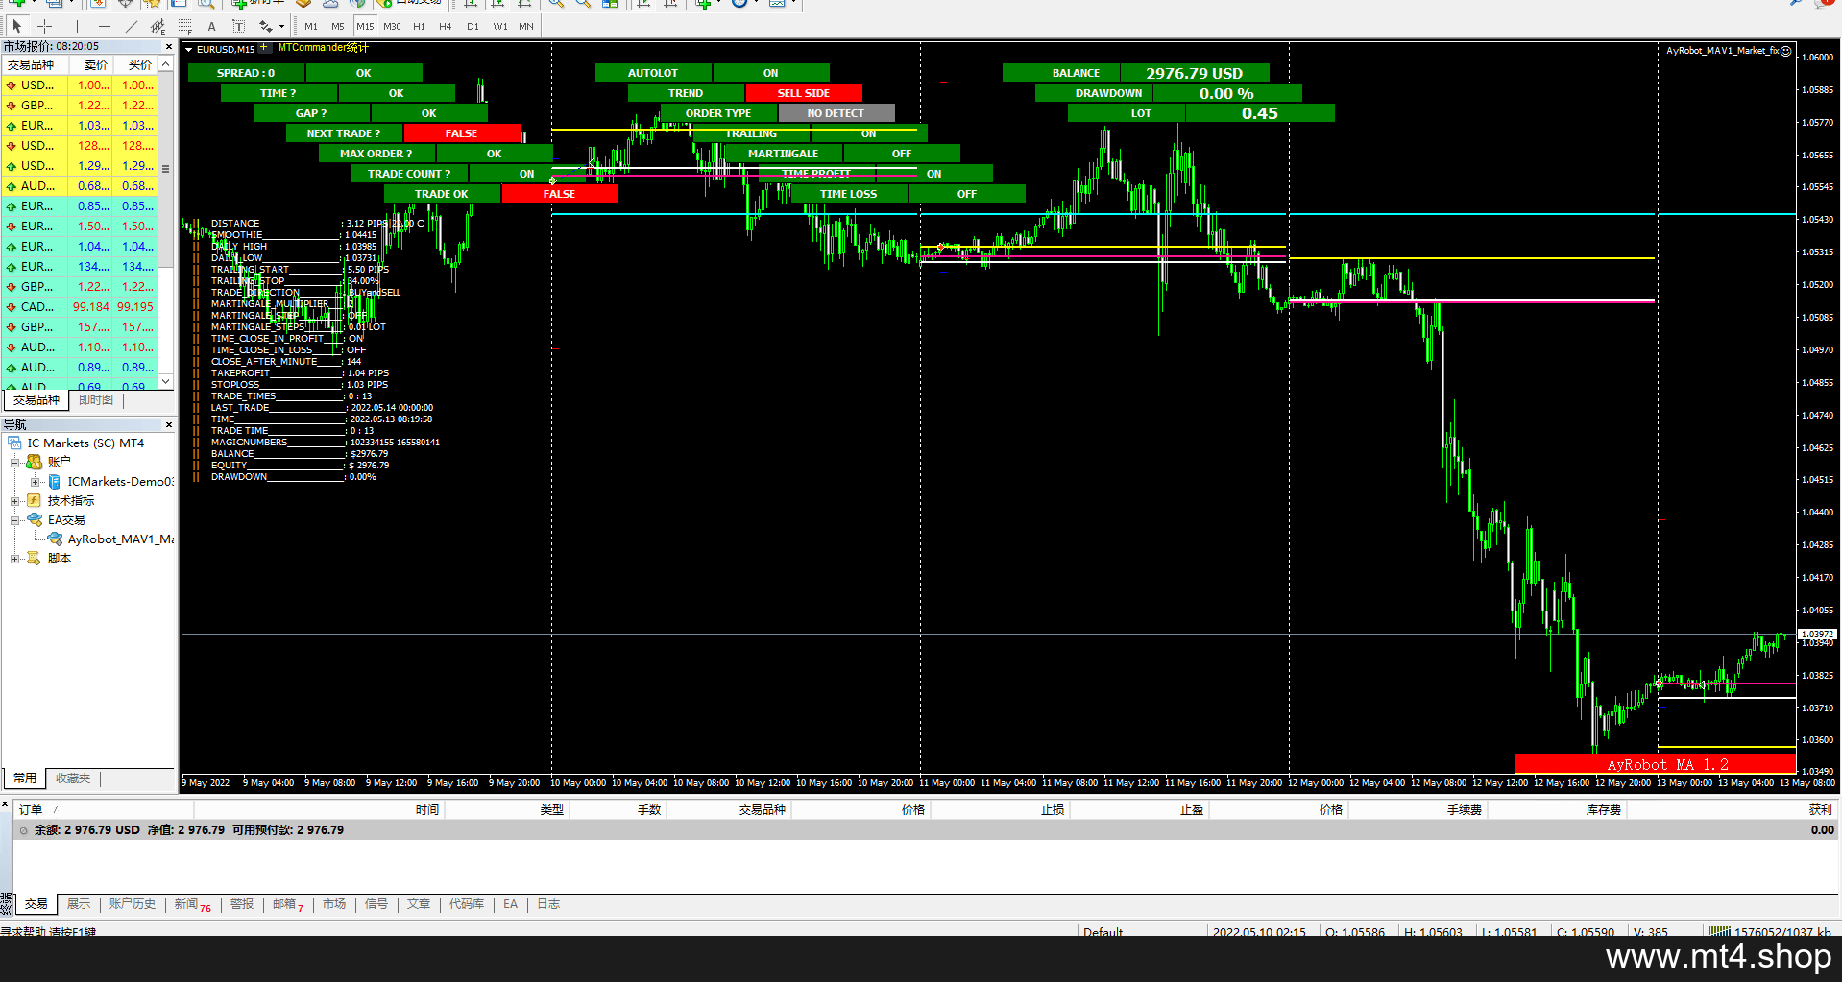Click the TIME LOSS OFF button on chart
The height and width of the screenshot is (982, 1842).
click(967, 194)
